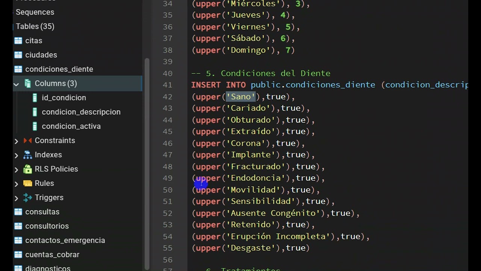Click the Columns (3) folder icon

pyautogui.click(x=28, y=84)
